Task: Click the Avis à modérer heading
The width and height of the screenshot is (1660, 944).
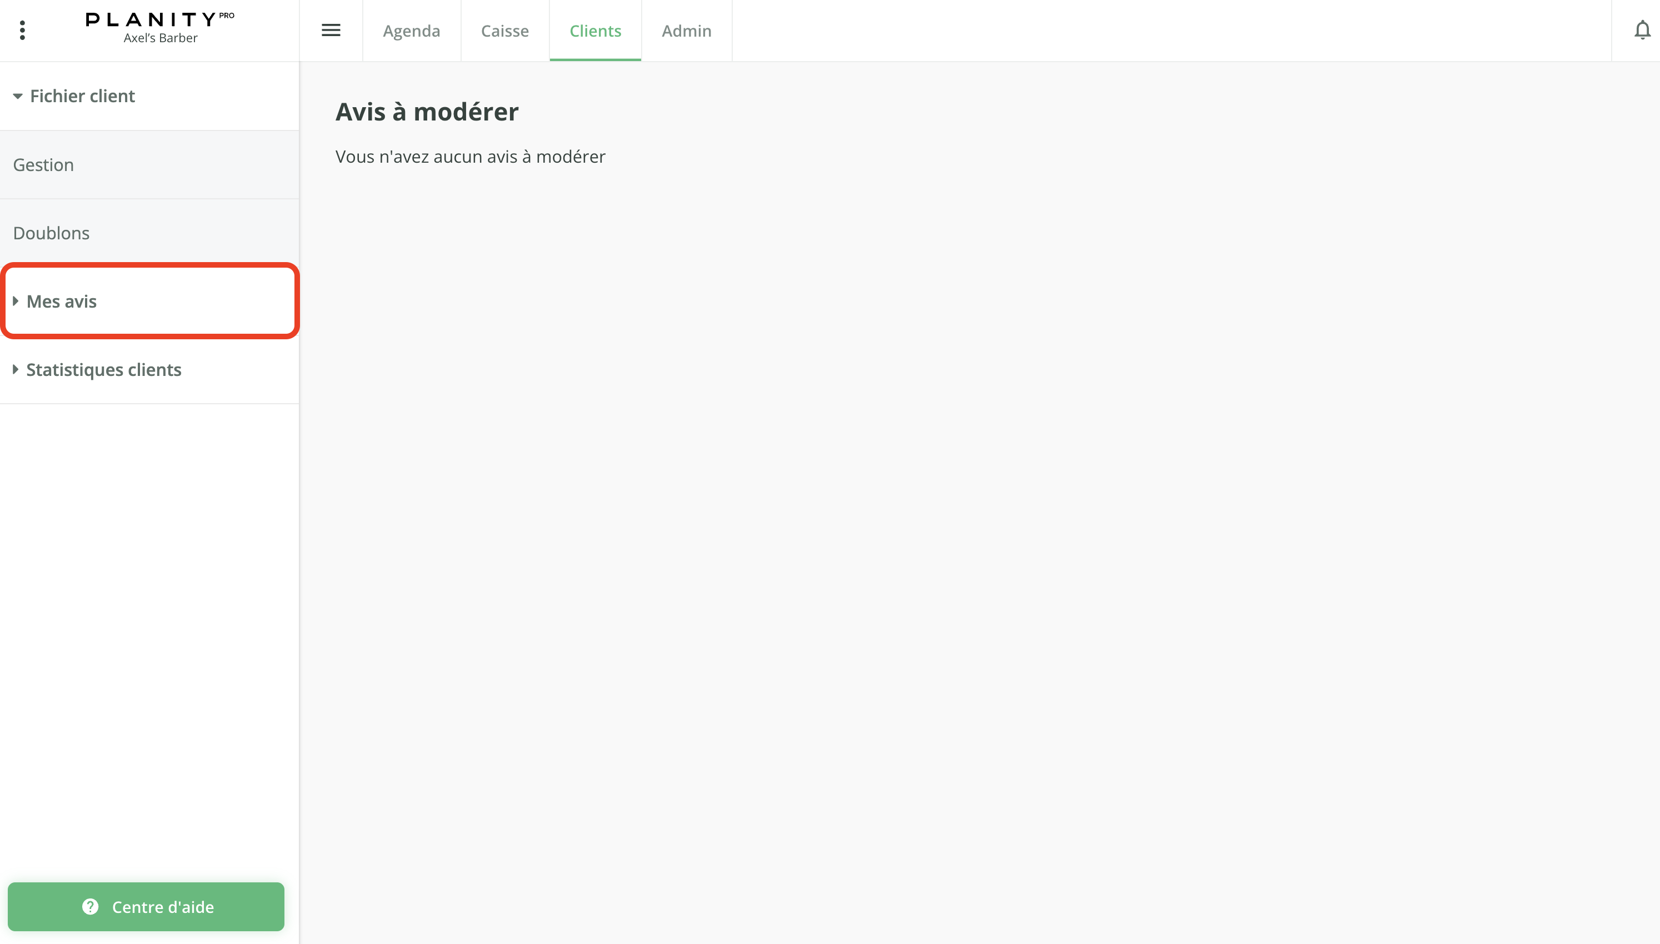Action: [427, 112]
